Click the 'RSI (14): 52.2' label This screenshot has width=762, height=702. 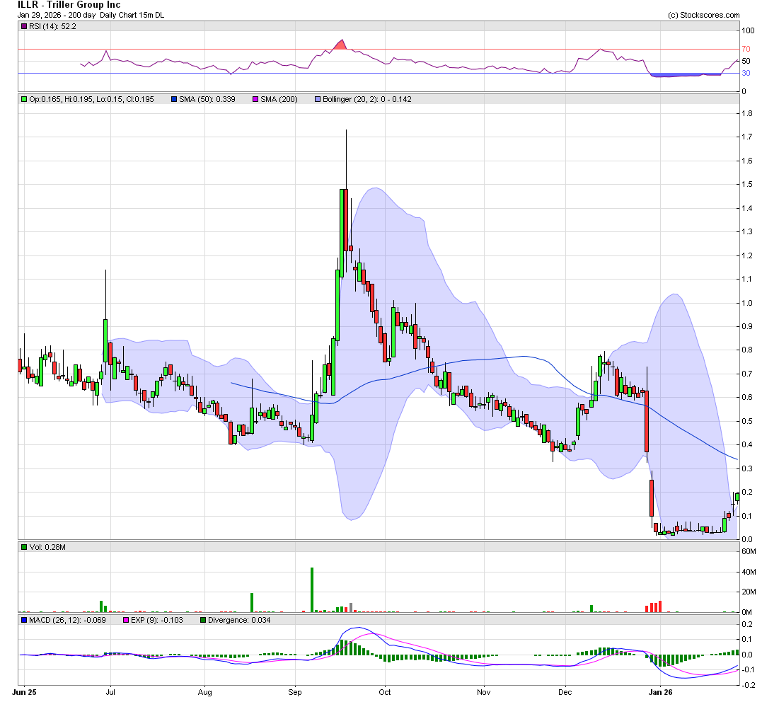click(52, 27)
